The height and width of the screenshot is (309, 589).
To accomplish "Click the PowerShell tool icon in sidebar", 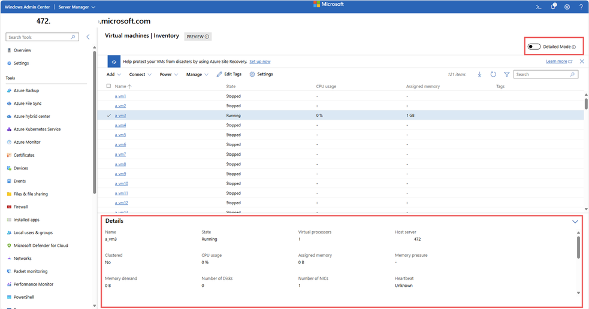I will (9, 297).
